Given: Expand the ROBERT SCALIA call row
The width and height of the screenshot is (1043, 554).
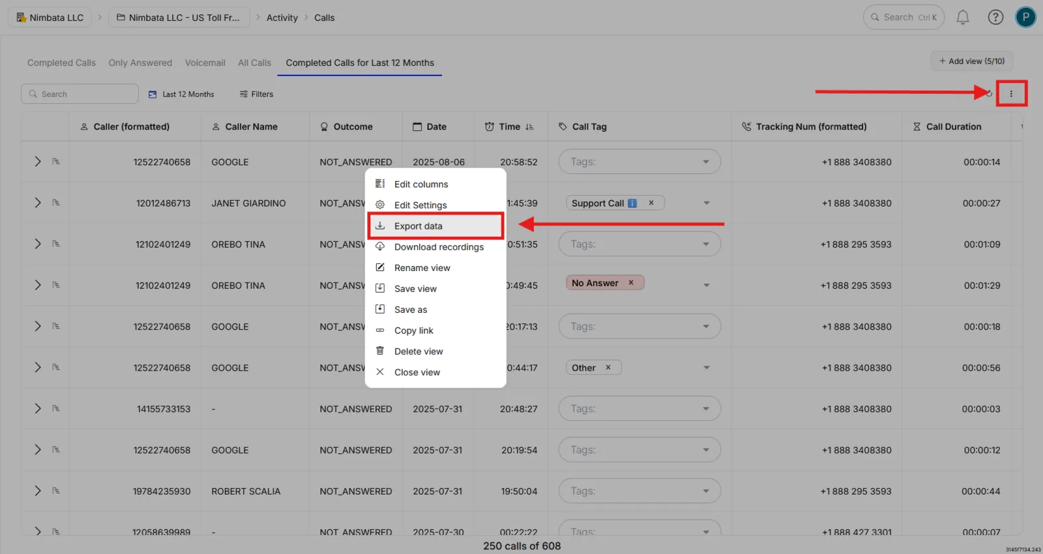Looking at the screenshot, I should [37, 491].
